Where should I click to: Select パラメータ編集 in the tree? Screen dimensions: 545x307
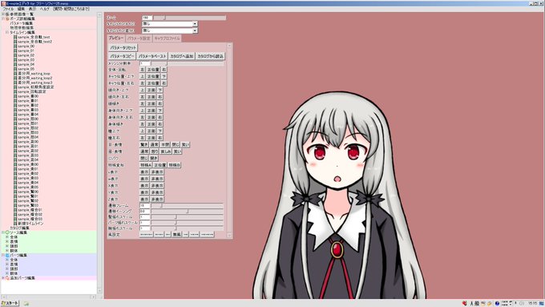point(21,23)
